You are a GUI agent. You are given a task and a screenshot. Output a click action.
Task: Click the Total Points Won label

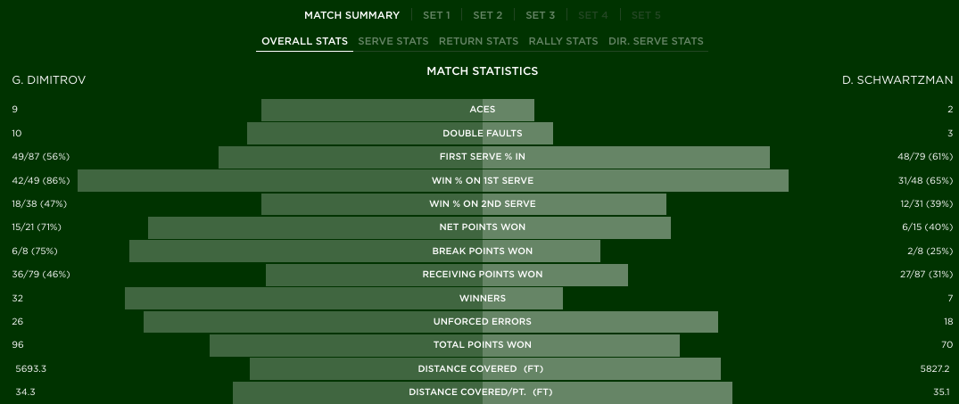(483, 345)
